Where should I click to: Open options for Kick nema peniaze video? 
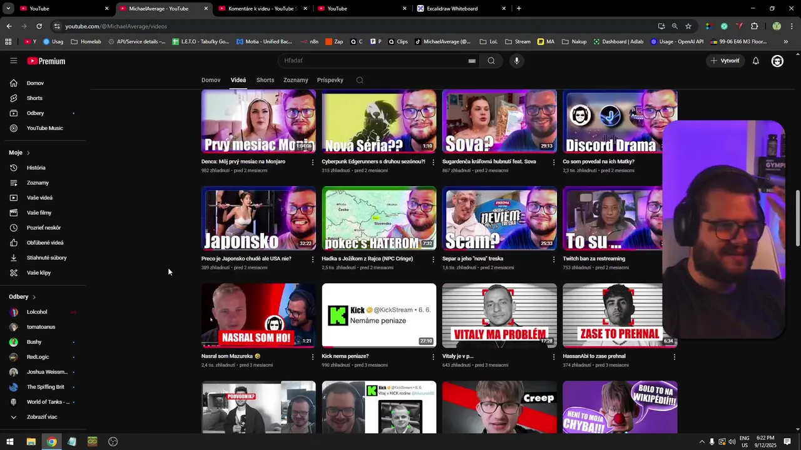[433, 357]
